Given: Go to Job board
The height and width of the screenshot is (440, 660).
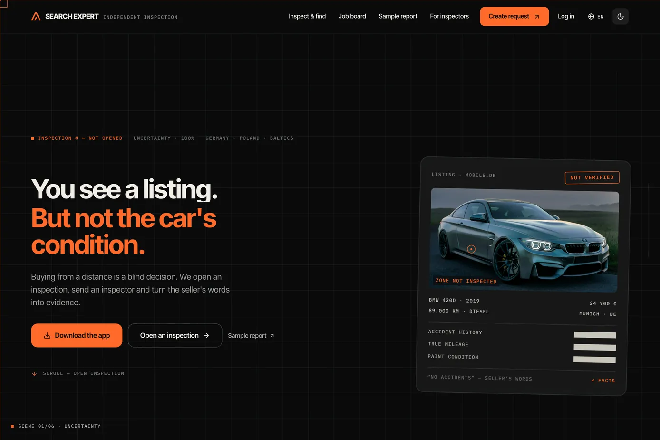Looking at the screenshot, I should [352, 16].
